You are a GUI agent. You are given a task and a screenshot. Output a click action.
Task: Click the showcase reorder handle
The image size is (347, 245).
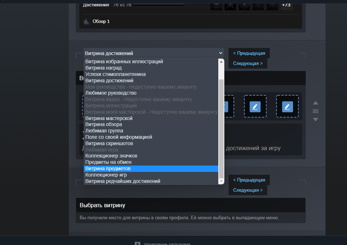coord(315,111)
